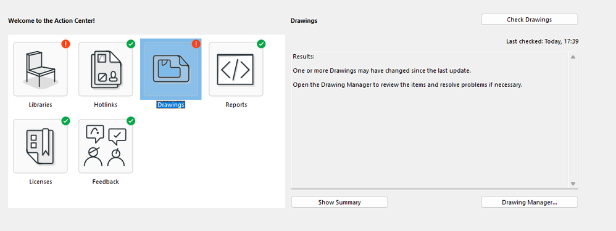The width and height of the screenshot is (616, 231).
Task: Click the green checkmark badge on Reports
Action: coord(261,44)
